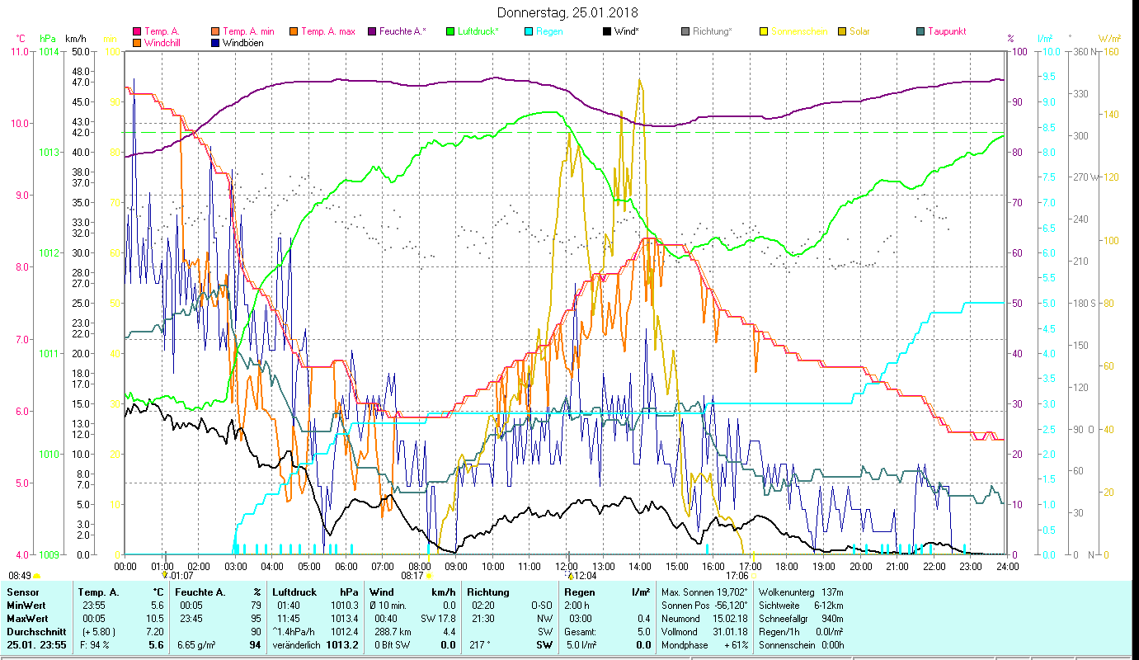This screenshot has width=1139, height=660.
Task: Click the '217 °' wind direction degrees
Action: 478,645
